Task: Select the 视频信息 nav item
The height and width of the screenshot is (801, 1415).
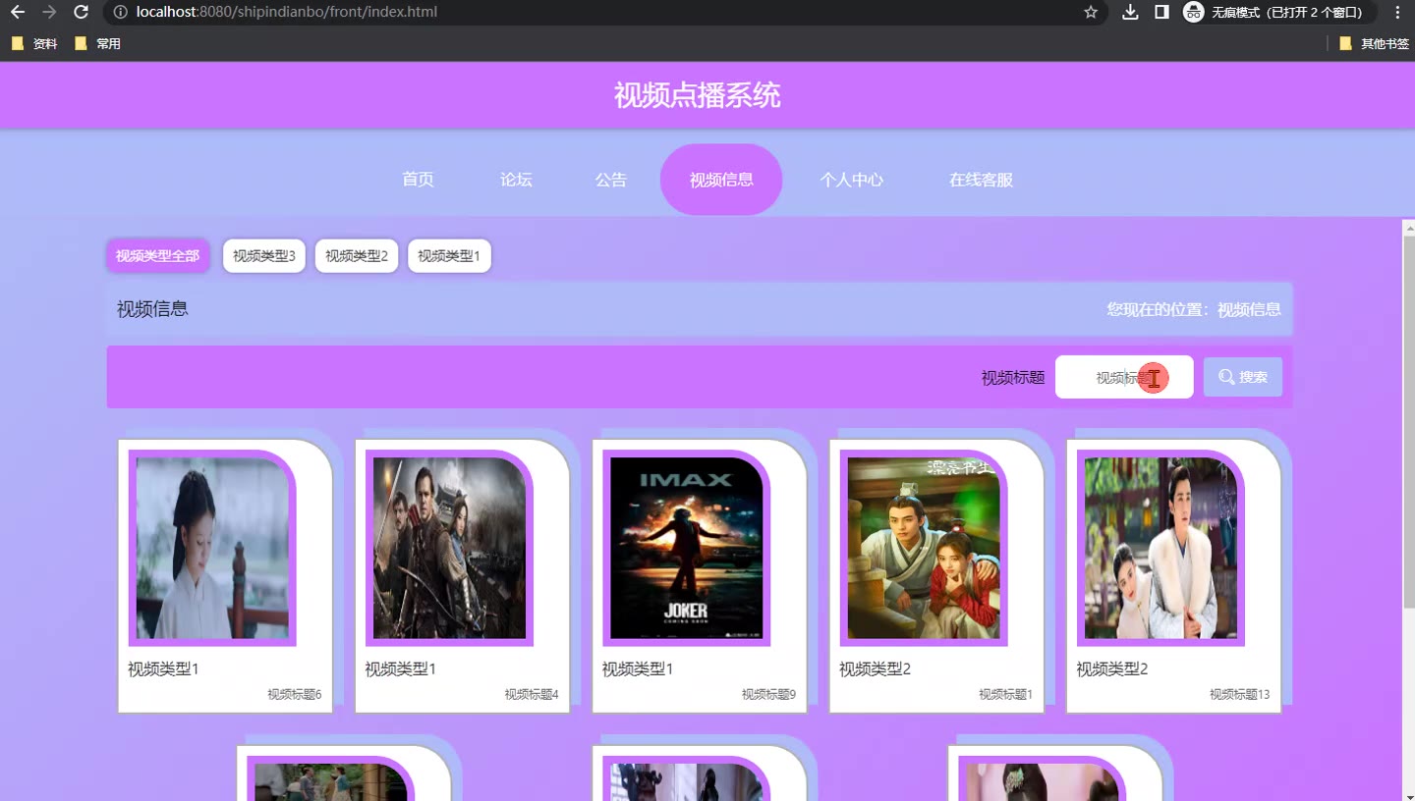Action: (721, 180)
